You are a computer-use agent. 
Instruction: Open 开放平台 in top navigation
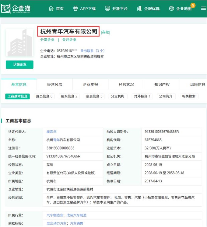(x=116, y=9)
